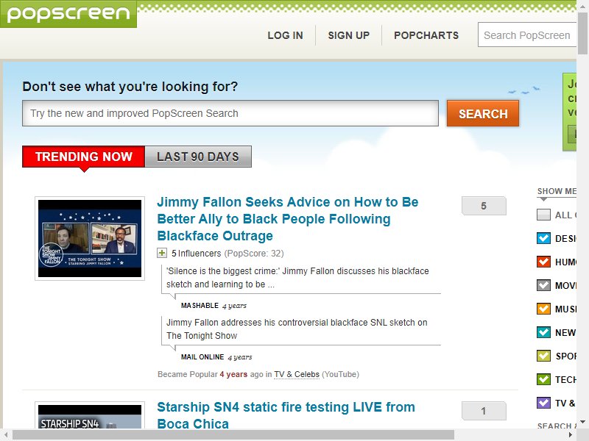Open the Starship SN4 static fire title
This screenshot has height=441, width=589.
coord(286,415)
